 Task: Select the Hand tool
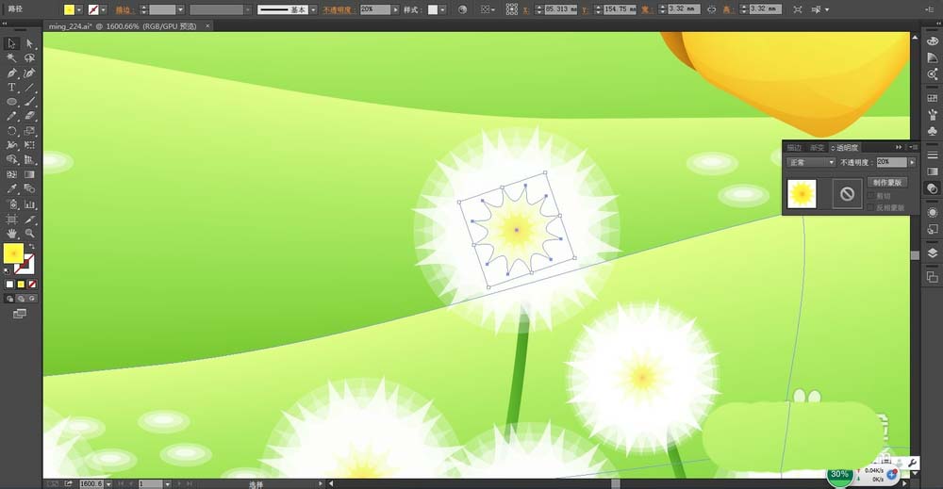pyautogui.click(x=11, y=233)
